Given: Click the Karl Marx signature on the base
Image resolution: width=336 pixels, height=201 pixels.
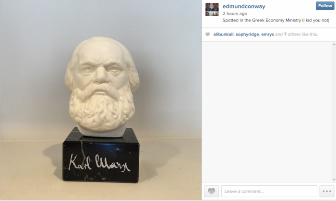Looking at the screenshot, I should [99, 163].
